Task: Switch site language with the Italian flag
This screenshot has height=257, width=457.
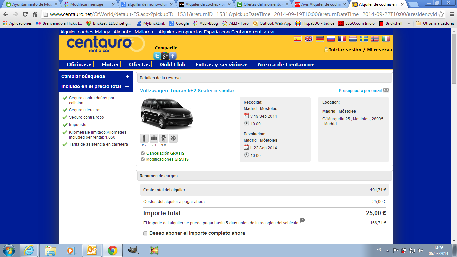Action: click(386, 39)
